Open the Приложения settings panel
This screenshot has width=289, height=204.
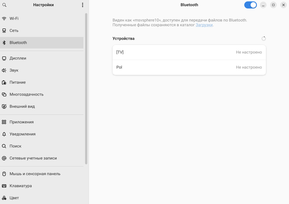(x=21, y=122)
